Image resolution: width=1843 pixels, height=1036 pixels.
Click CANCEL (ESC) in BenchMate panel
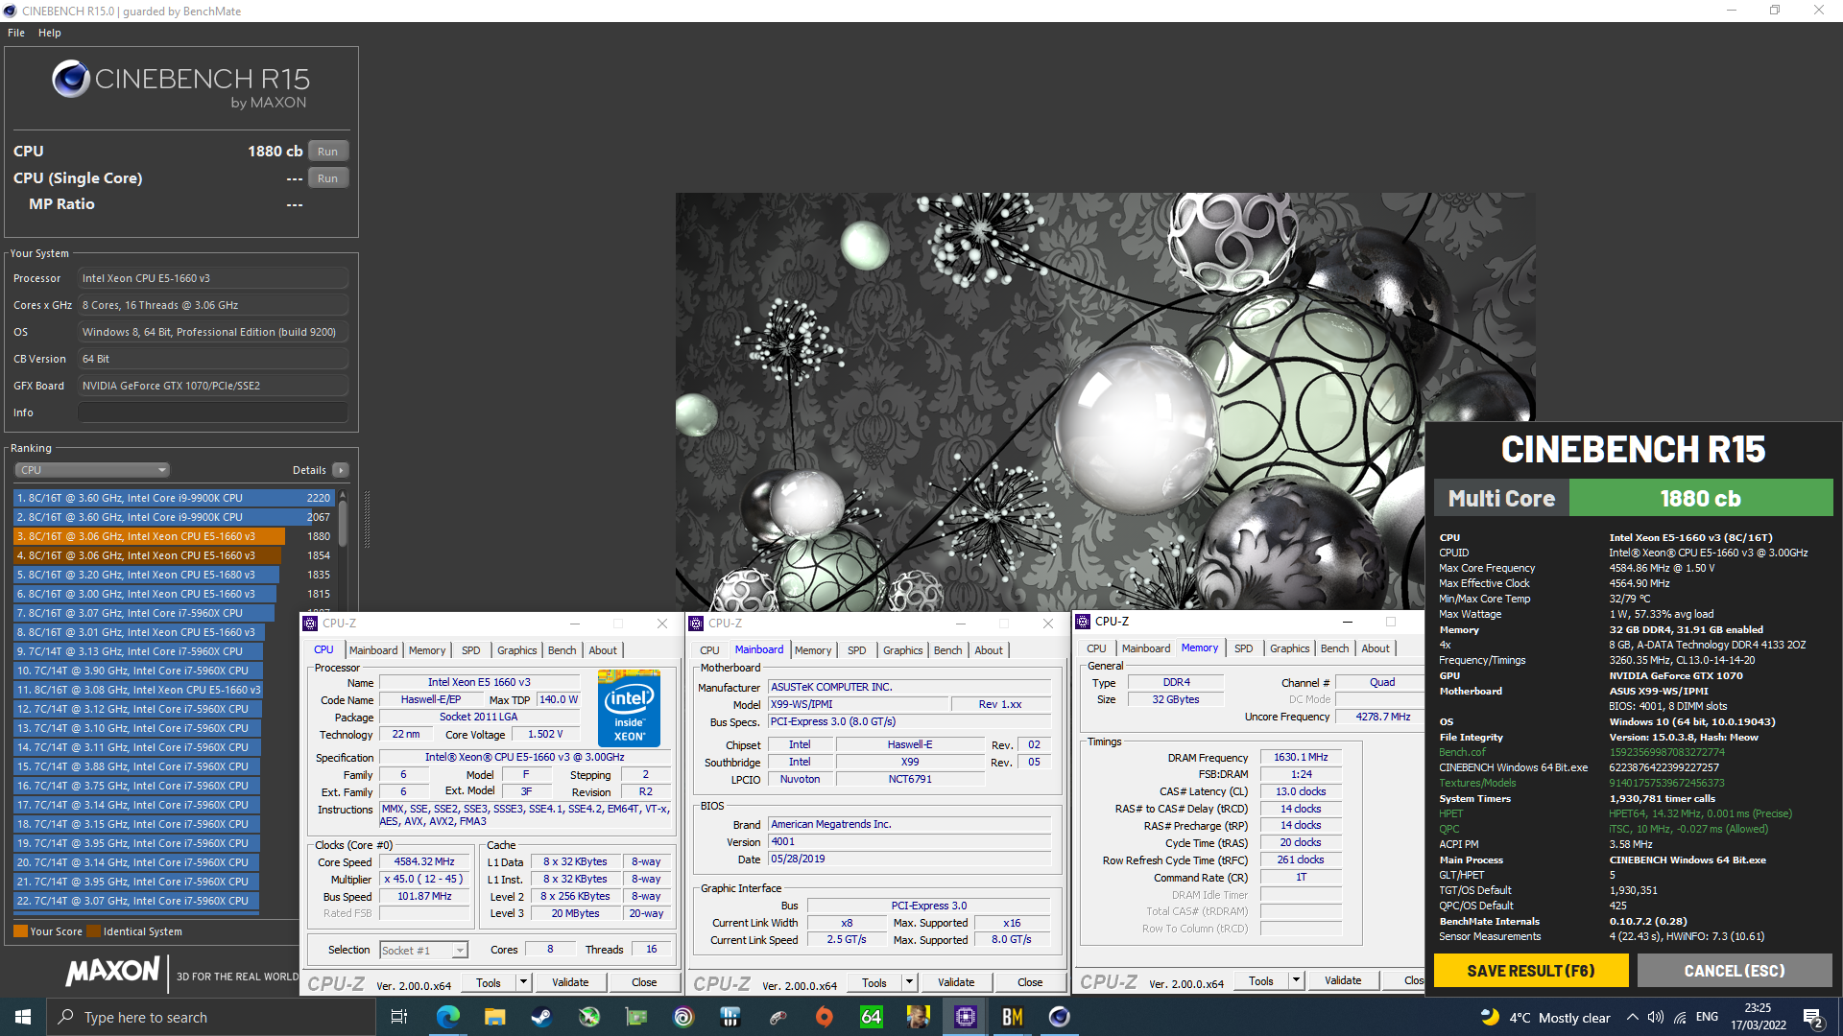[x=1735, y=971]
